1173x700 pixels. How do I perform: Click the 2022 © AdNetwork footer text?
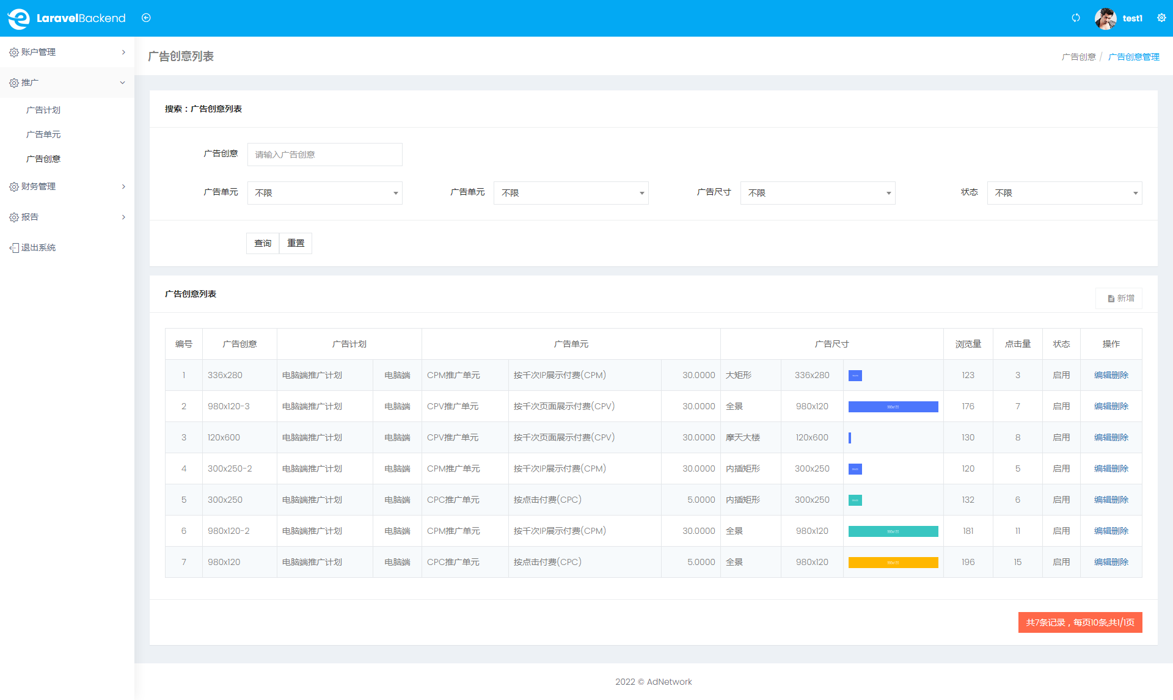[653, 682]
